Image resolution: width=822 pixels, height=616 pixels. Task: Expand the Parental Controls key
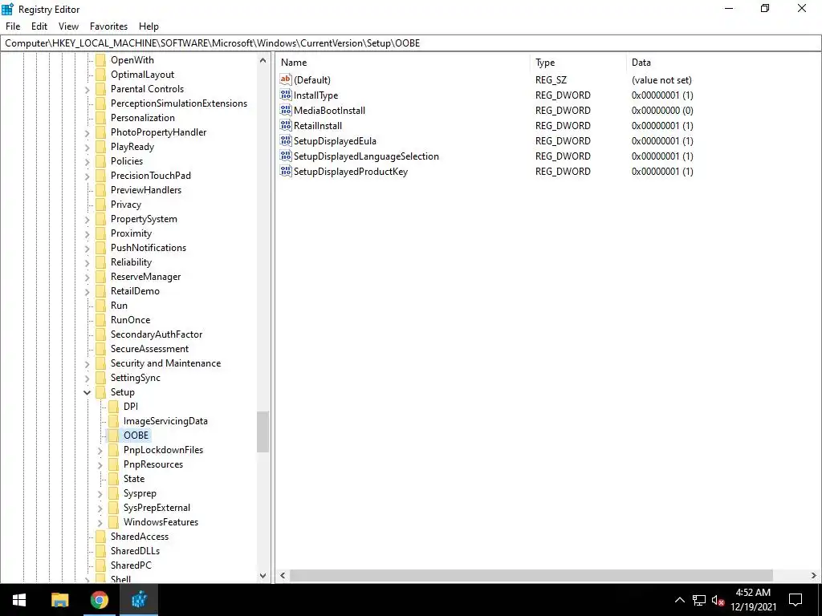click(x=87, y=90)
